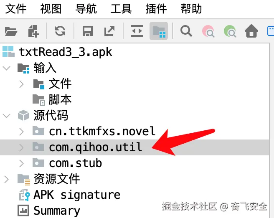The width and height of the screenshot is (274, 218).
Task: Click the sync with editor icon
Action: click(x=137, y=31)
